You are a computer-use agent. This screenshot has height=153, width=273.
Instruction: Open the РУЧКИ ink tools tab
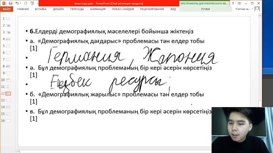[206, 9]
